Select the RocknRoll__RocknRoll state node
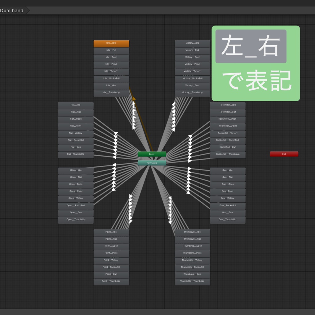315x315 pixels. (x=228, y=141)
